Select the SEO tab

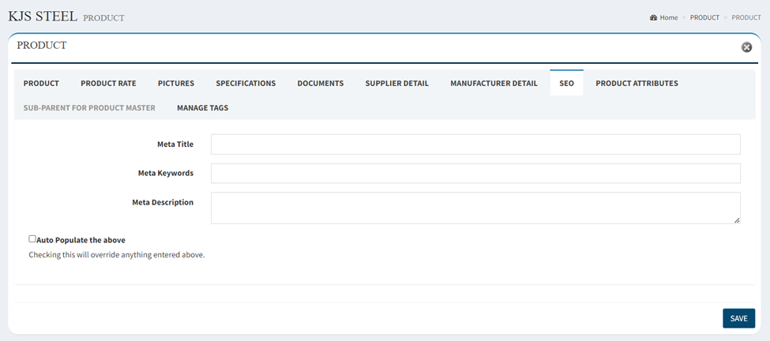tap(567, 84)
